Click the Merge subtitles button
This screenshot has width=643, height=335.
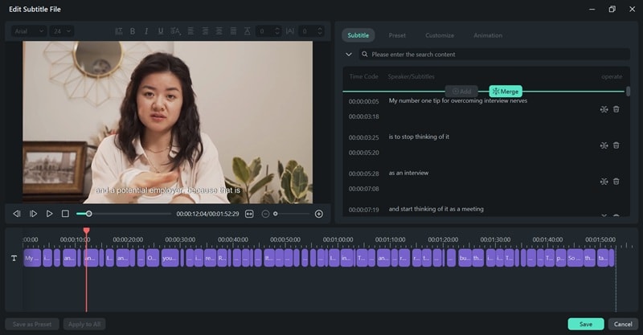[506, 92]
